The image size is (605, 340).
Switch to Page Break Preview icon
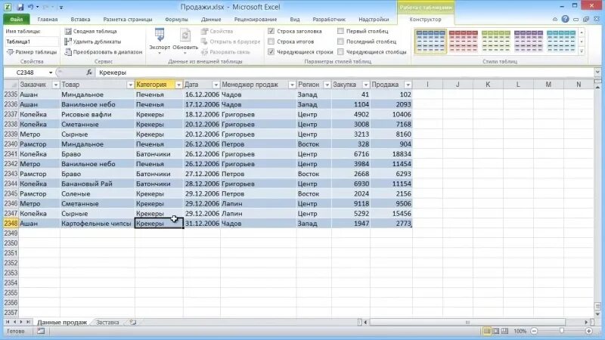(x=504, y=331)
